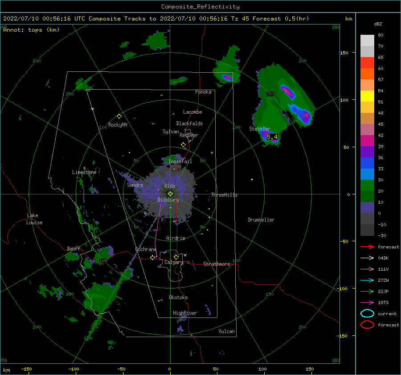Click the Calgary city label
The width and height of the screenshot is (401, 375).
point(174,262)
